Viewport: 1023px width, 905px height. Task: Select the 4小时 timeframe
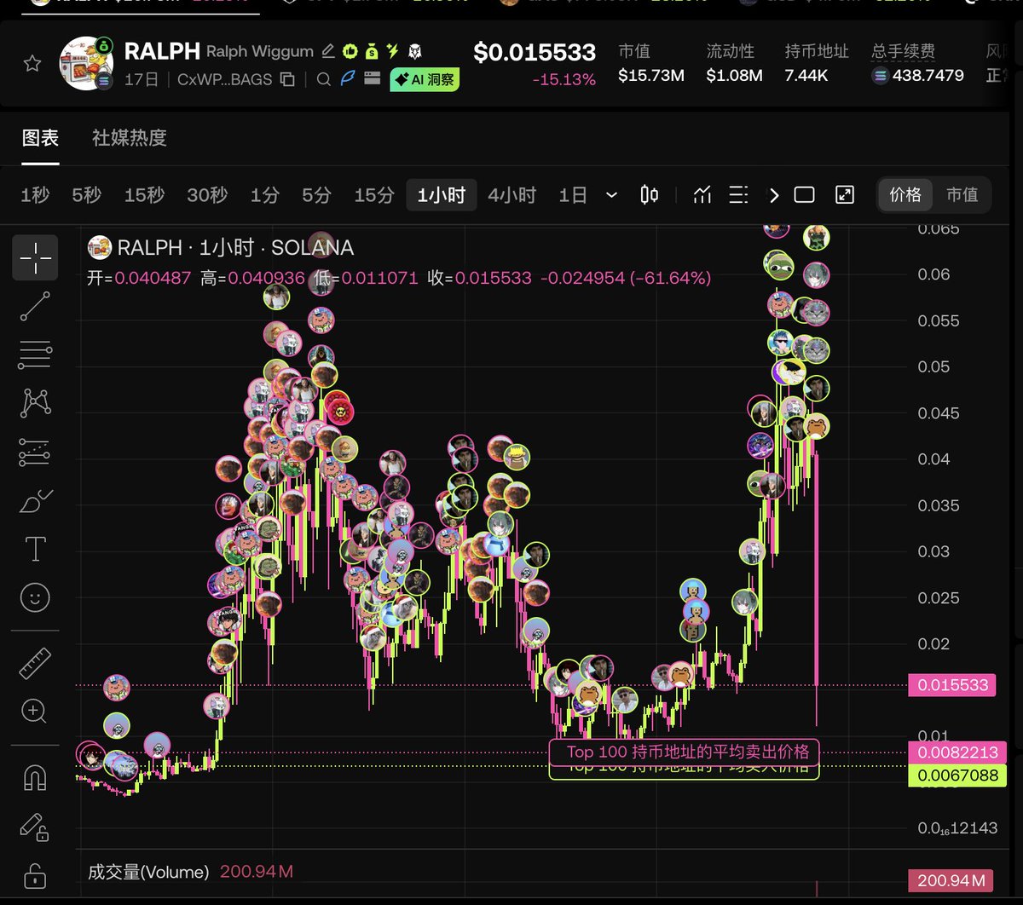pos(512,195)
